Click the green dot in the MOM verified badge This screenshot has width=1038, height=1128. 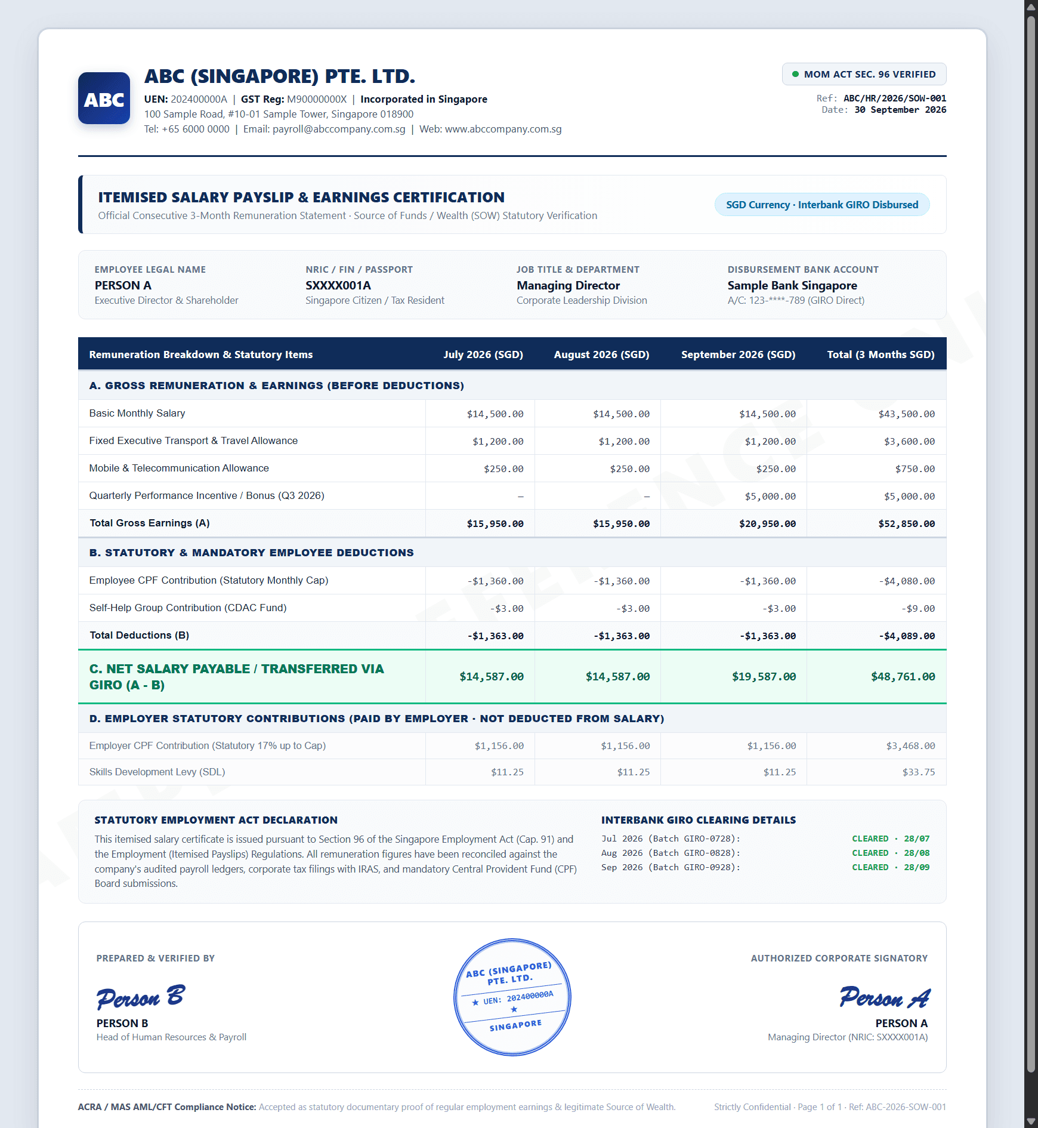[795, 74]
